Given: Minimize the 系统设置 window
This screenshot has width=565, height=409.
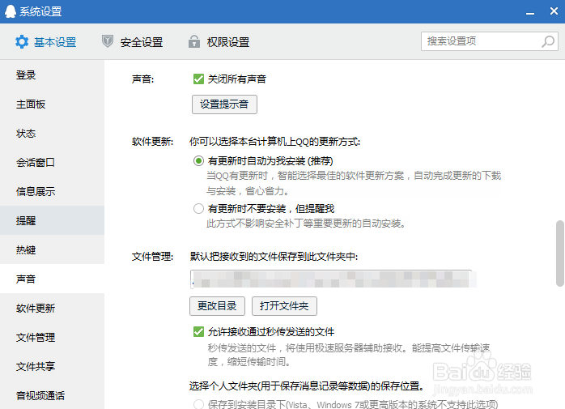Looking at the screenshot, I should (529, 12).
